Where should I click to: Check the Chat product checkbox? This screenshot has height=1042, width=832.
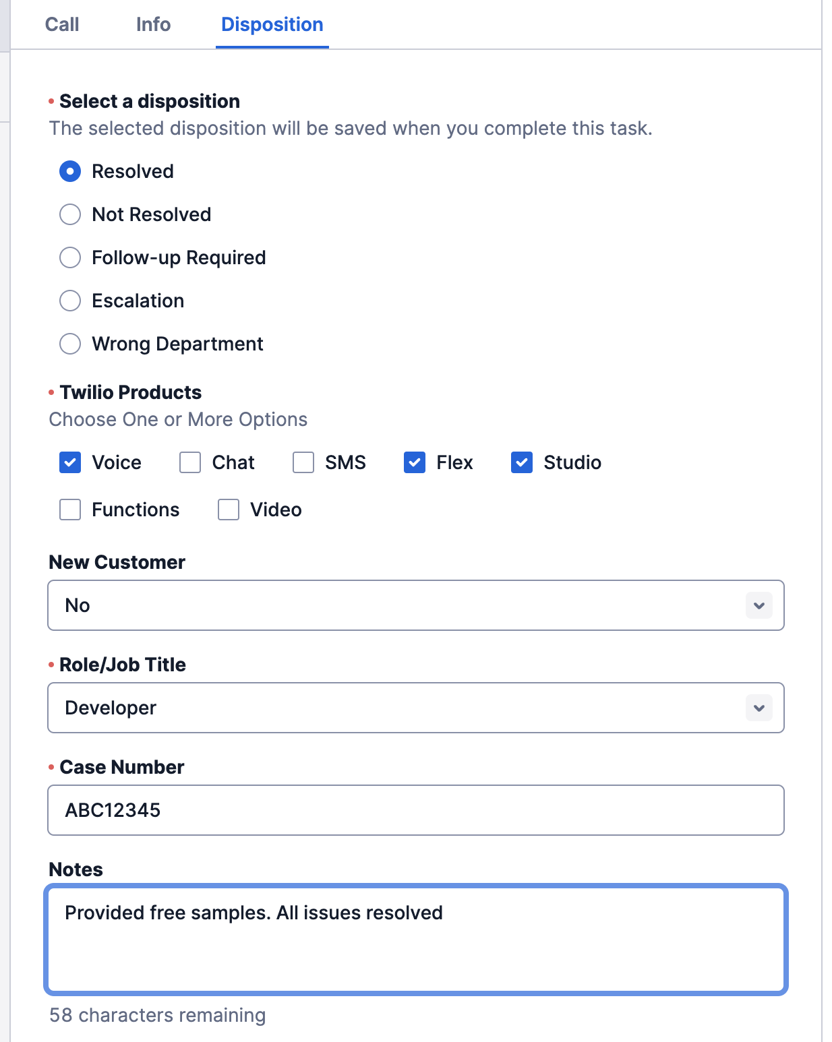tap(190, 462)
